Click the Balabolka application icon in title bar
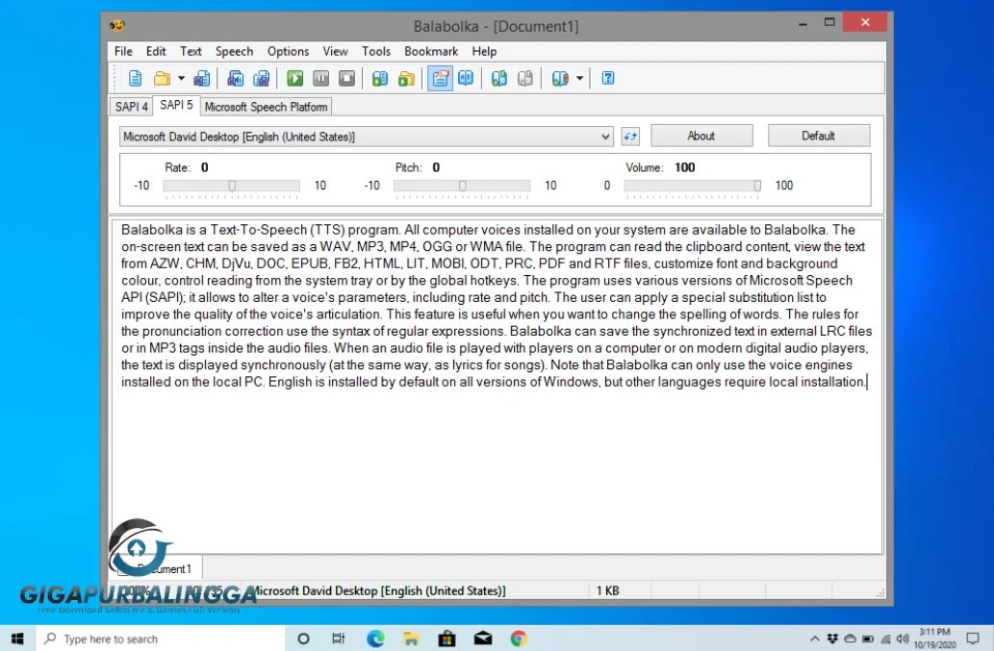Screen dimensions: 994x651 [x=117, y=25]
